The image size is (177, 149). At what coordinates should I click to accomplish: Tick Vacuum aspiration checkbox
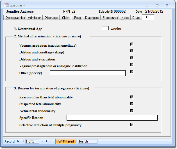(x=131, y=44)
